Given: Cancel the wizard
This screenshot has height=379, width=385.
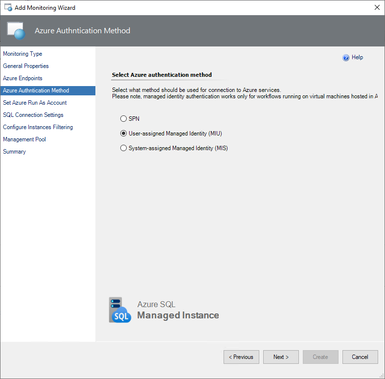Looking at the screenshot, I should click(360, 357).
